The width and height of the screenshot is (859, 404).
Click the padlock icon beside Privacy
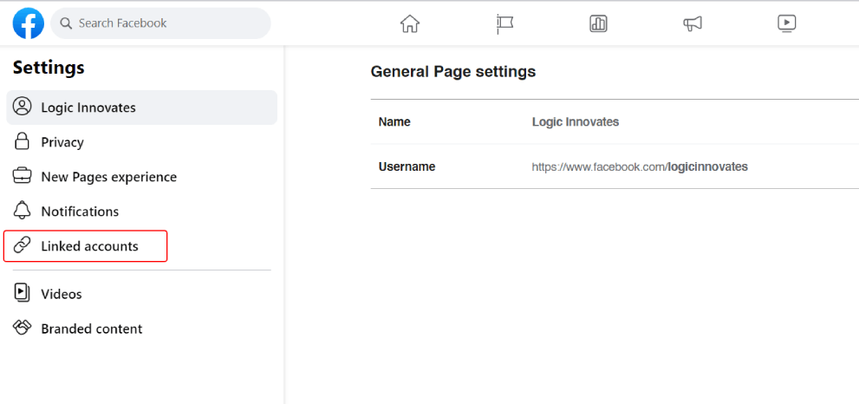click(22, 141)
